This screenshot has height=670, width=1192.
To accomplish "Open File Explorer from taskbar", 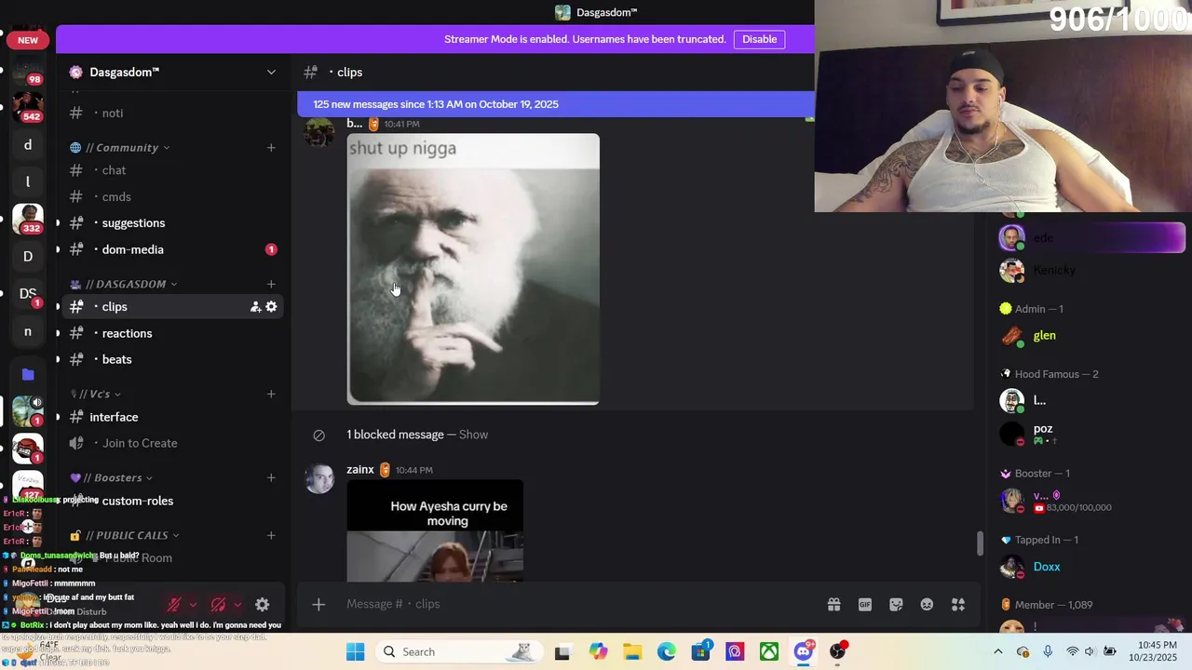I will click(x=632, y=651).
